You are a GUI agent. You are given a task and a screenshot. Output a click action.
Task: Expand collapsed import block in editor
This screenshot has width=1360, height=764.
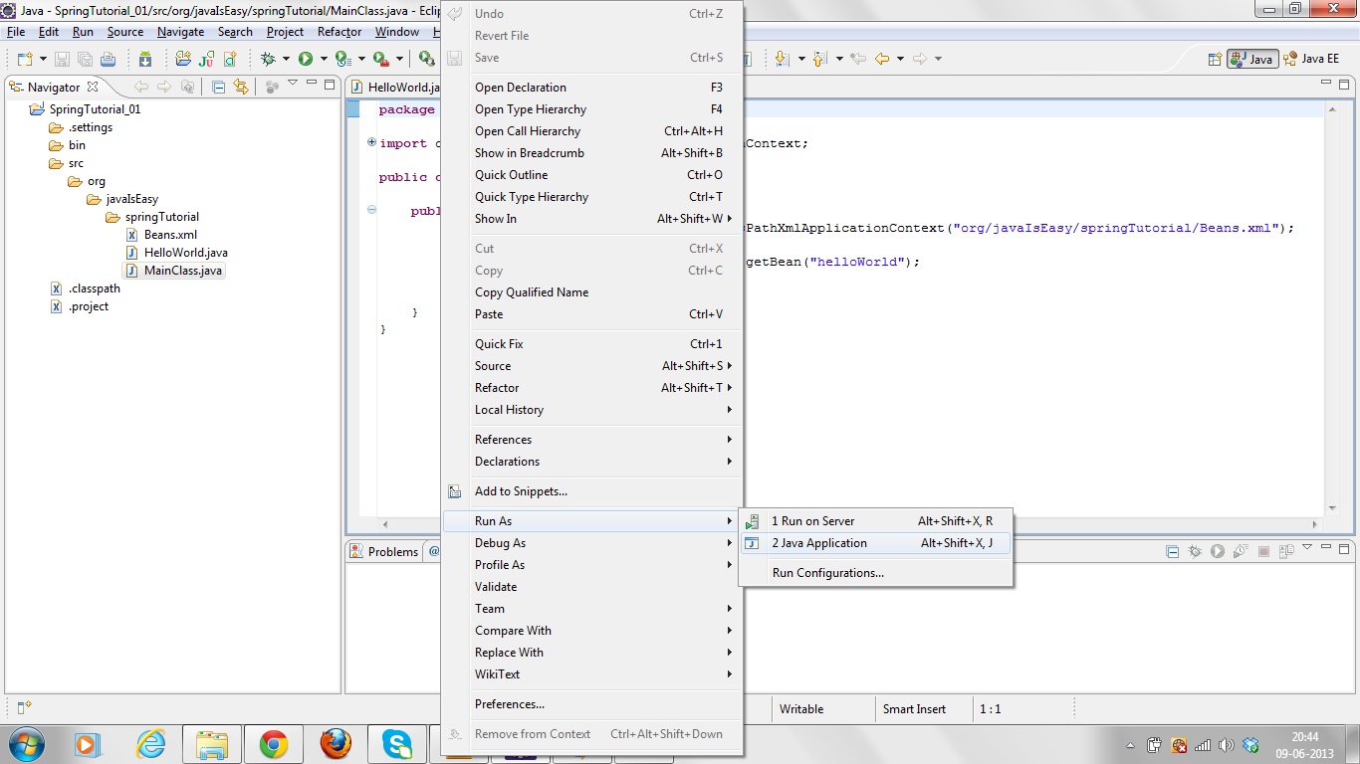pyautogui.click(x=371, y=142)
